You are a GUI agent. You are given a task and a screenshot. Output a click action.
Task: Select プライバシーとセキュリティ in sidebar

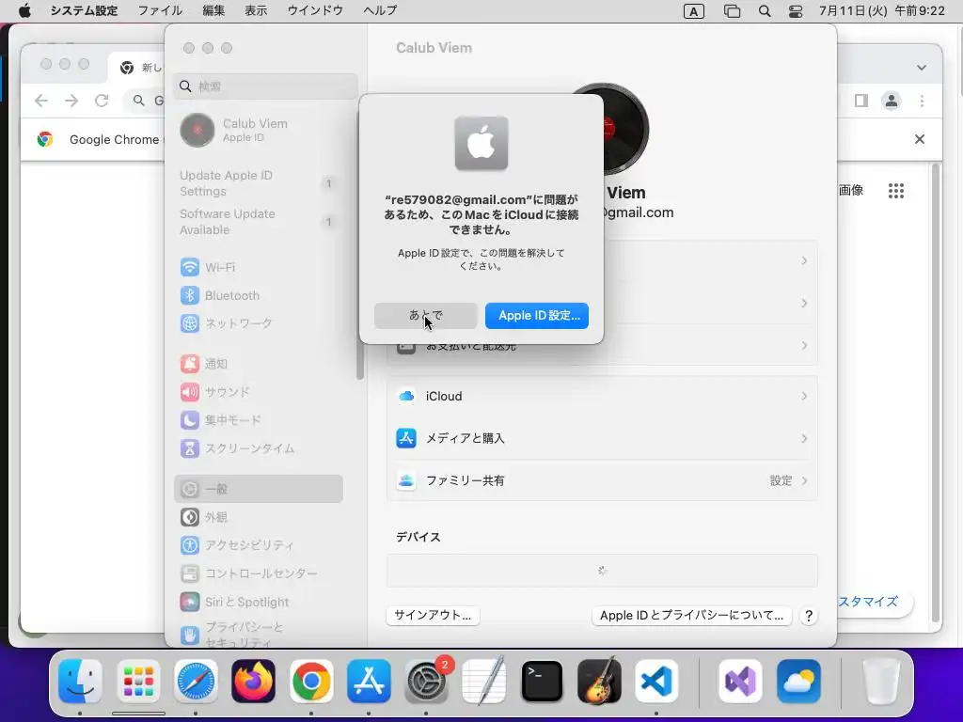point(259,635)
